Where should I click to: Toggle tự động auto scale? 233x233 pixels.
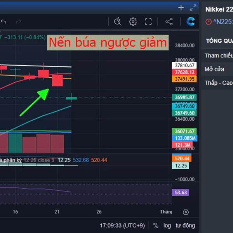(185, 226)
